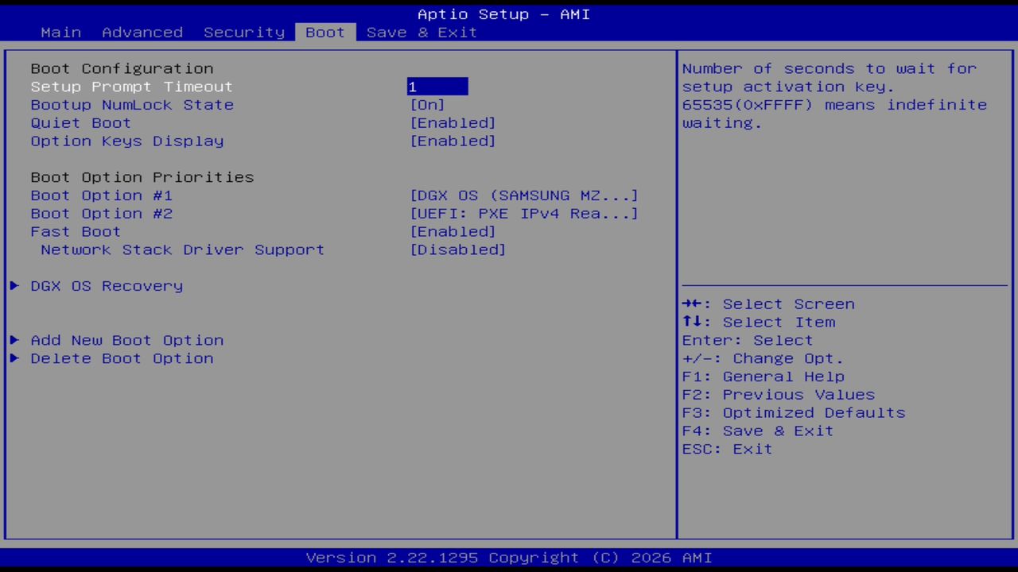Image resolution: width=1018 pixels, height=572 pixels.
Task: Click the 65535(0xFFFF) help description line
Action: (x=834, y=105)
